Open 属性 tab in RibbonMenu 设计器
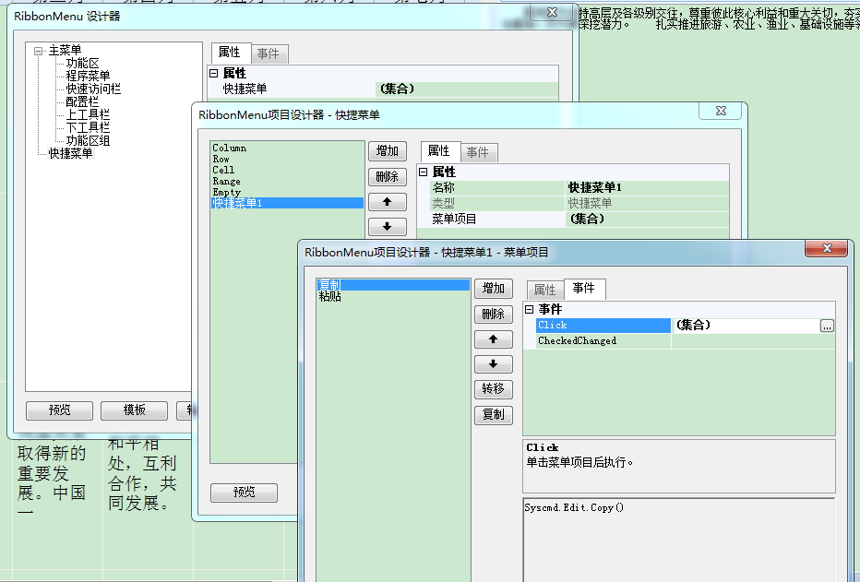Screen dimensions: 860x582 tap(230, 53)
